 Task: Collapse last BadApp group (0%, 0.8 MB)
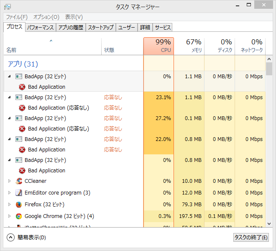click(x=9, y=160)
